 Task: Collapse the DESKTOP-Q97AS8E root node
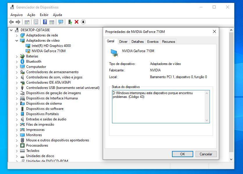click(x=11, y=30)
